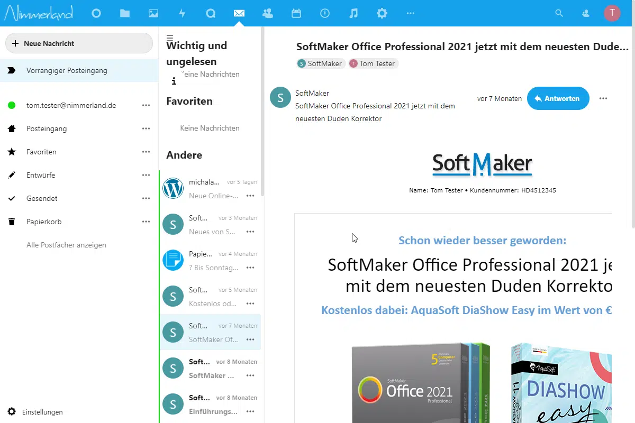Image resolution: width=635 pixels, height=423 pixels.
Task: Open more actions next to Antworten
Action: click(x=603, y=98)
